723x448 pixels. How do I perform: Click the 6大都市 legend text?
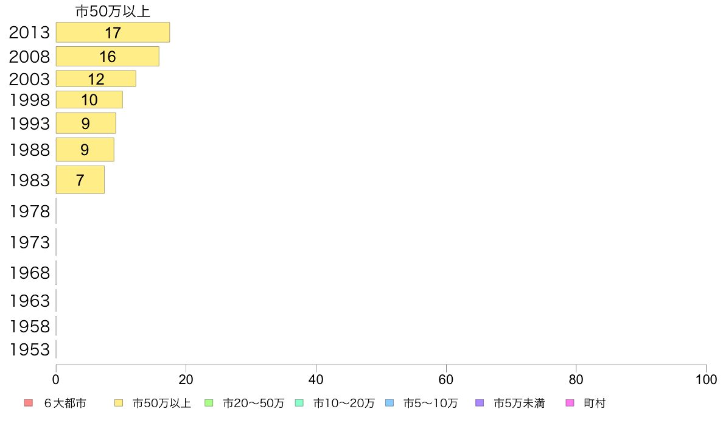[65, 403]
